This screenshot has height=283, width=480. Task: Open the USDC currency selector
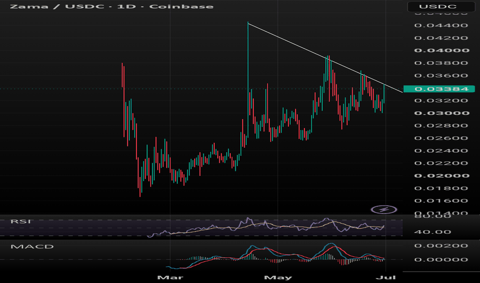pyautogui.click(x=441, y=7)
